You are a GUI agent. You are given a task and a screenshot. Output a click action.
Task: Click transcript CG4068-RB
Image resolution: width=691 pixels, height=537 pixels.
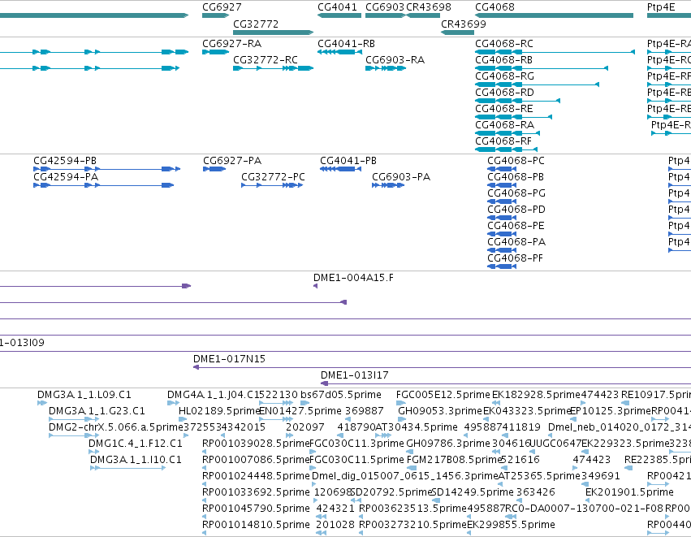pos(542,68)
